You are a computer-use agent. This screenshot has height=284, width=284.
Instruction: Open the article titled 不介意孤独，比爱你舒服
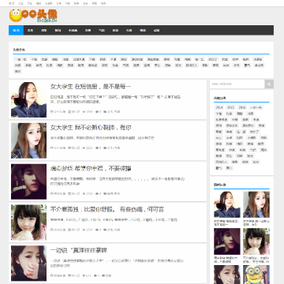tap(107, 210)
